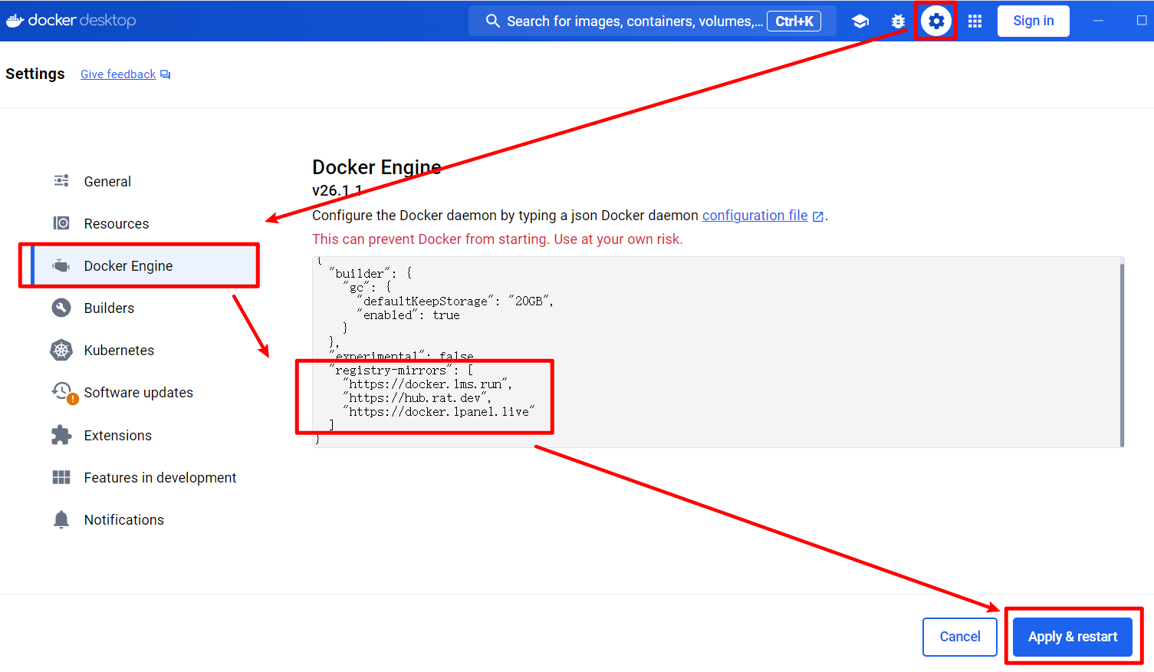Click the "registry-mirrors" line in editor

[402, 371]
